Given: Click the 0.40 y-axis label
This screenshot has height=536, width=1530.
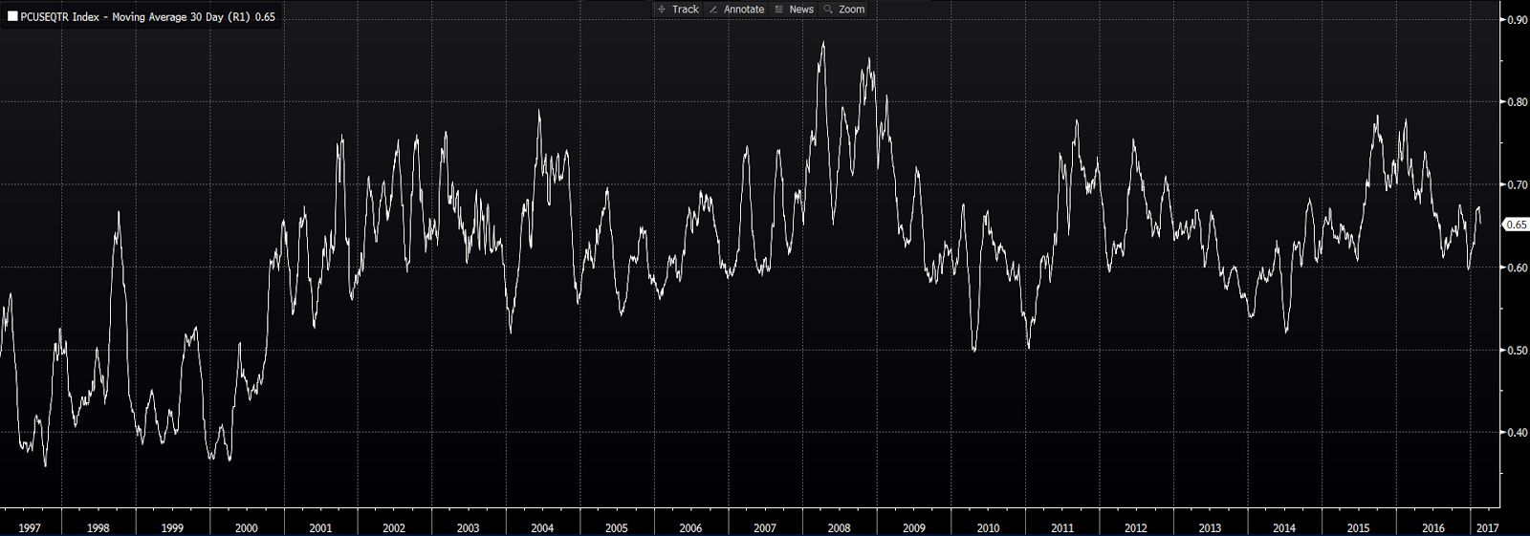Looking at the screenshot, I should point(1518,432).
